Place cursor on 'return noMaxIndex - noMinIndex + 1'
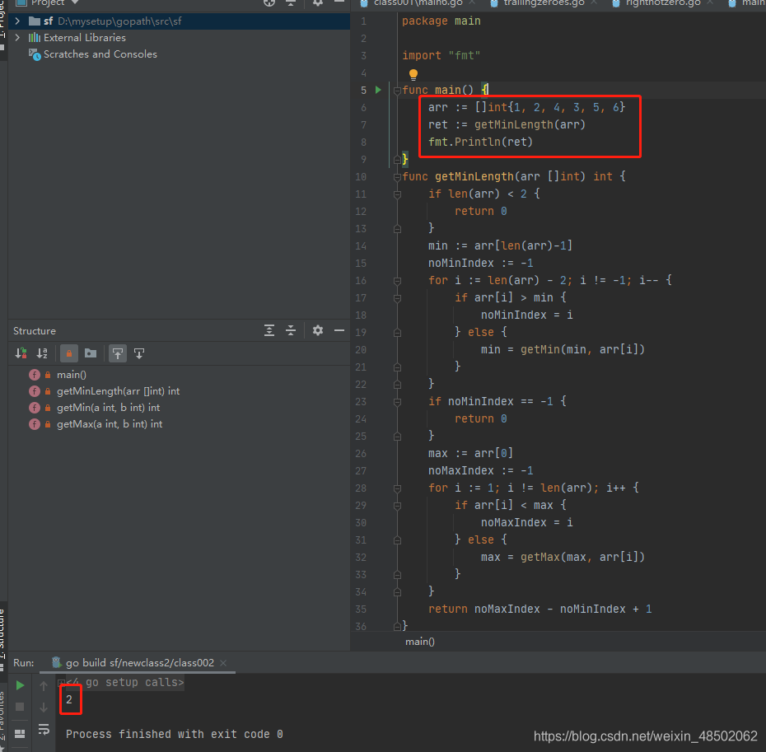The image size is (766, 752). coord(539,609)
